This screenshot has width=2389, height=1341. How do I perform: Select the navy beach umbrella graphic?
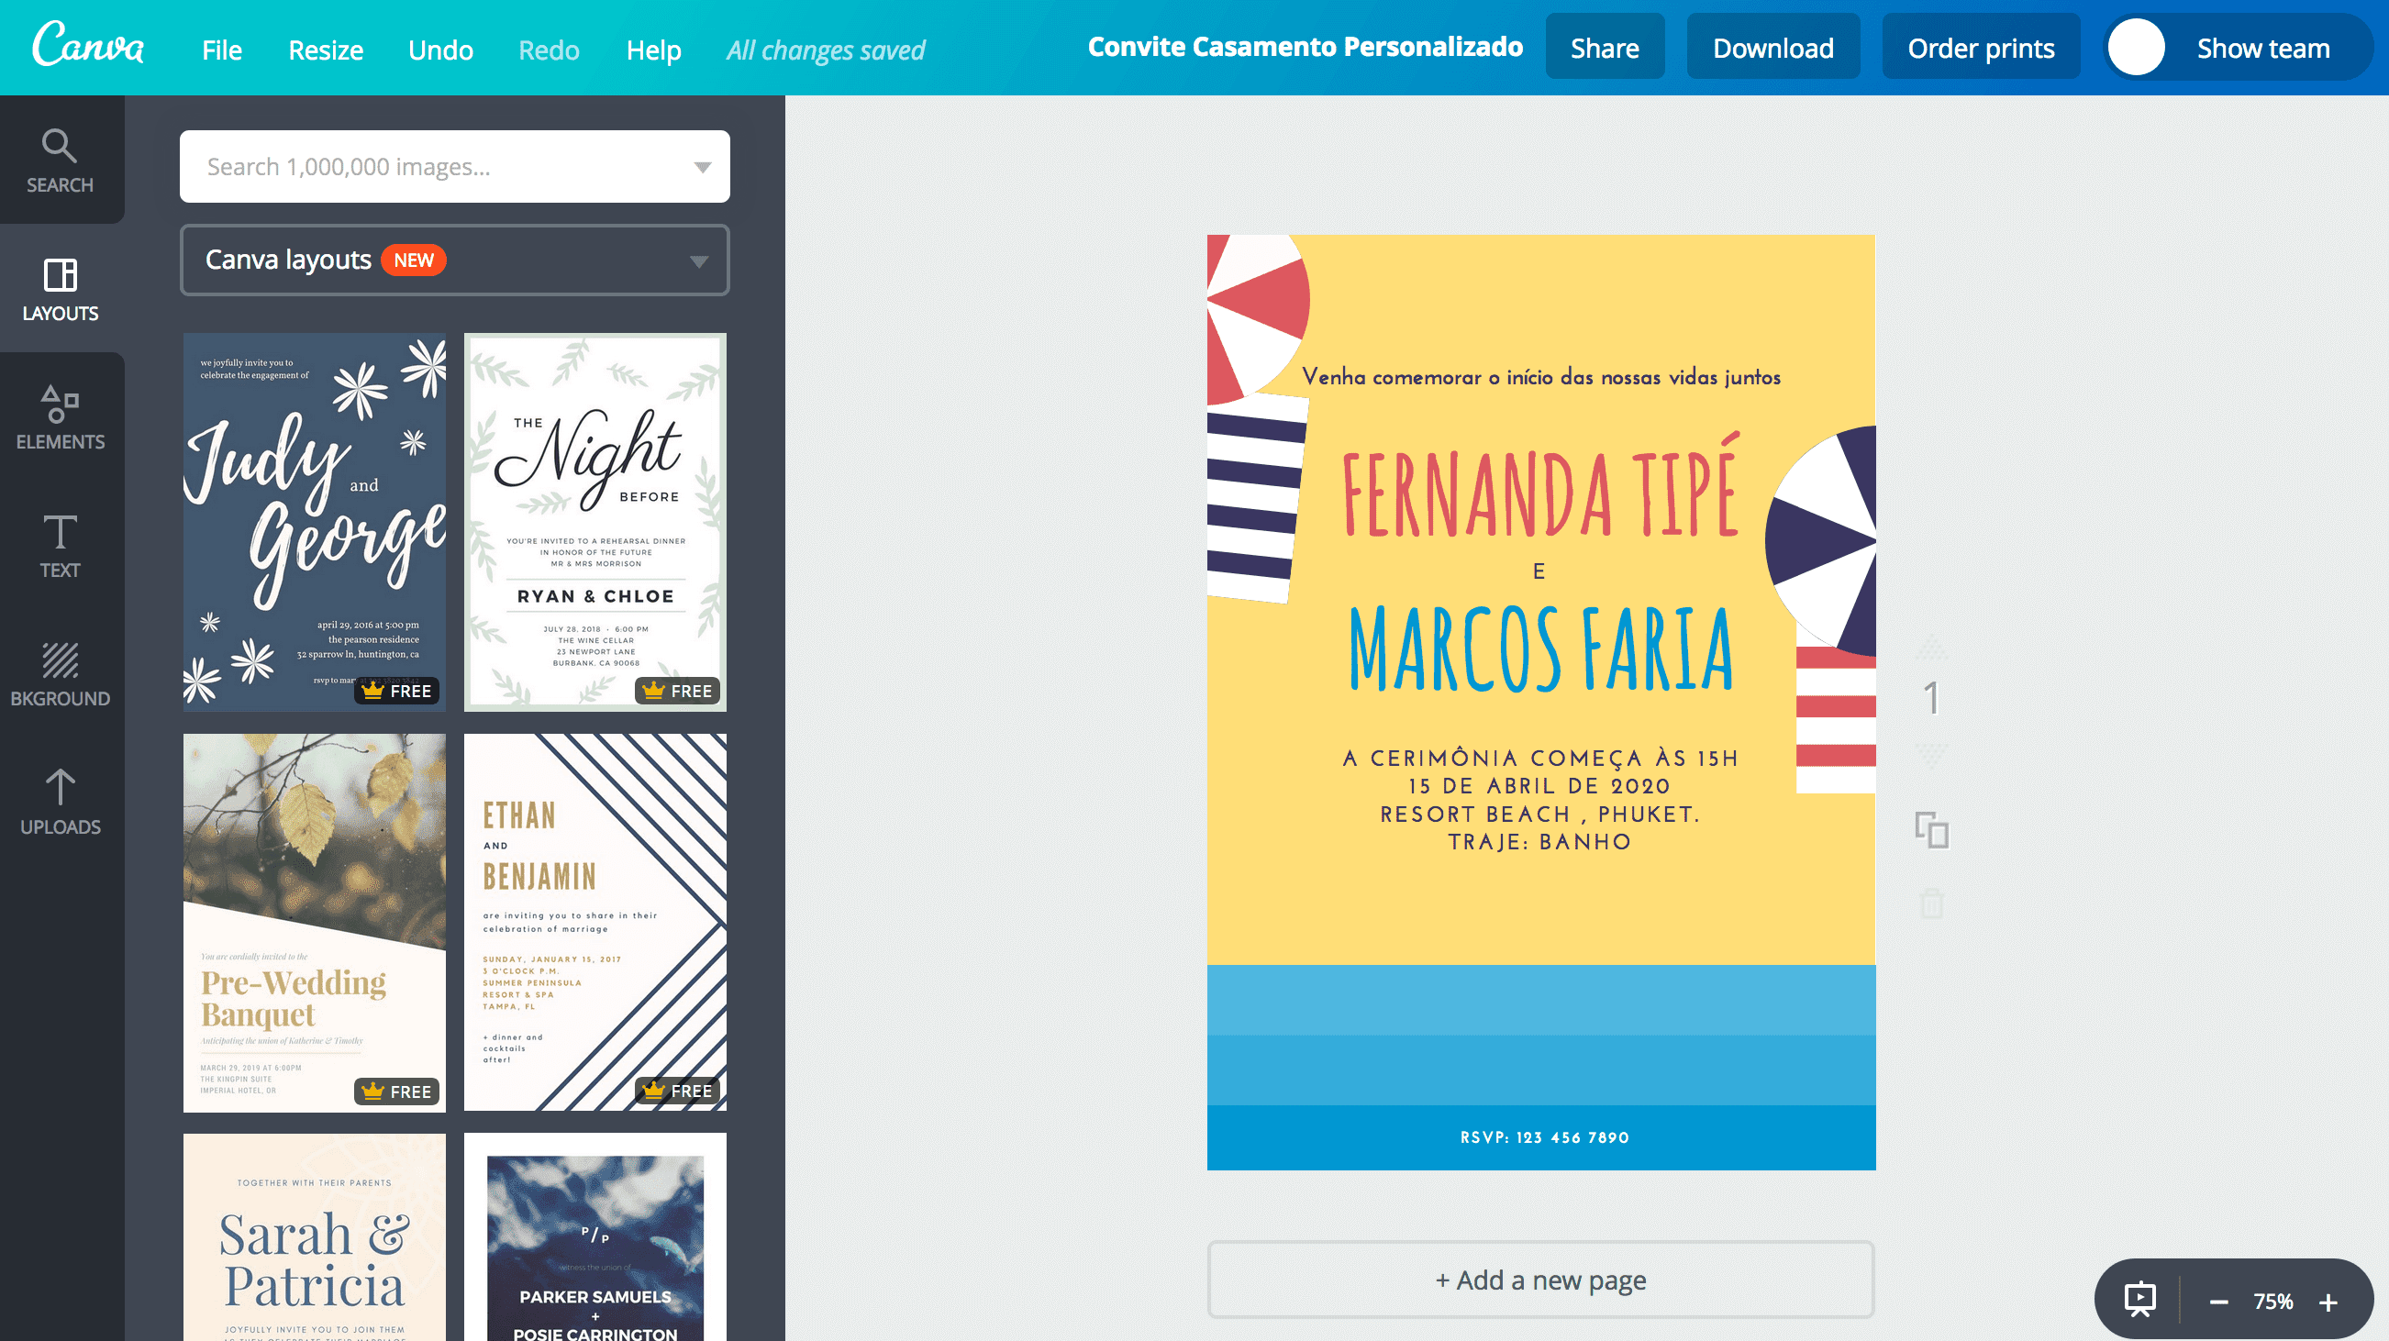pyautogui.click(x=1821, y=539)
